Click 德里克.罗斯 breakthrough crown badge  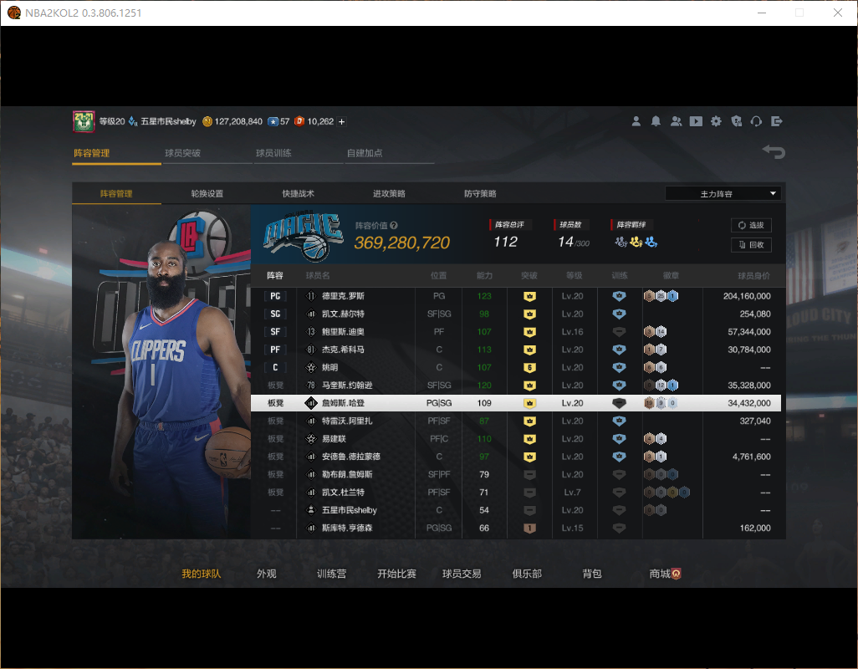529,297
